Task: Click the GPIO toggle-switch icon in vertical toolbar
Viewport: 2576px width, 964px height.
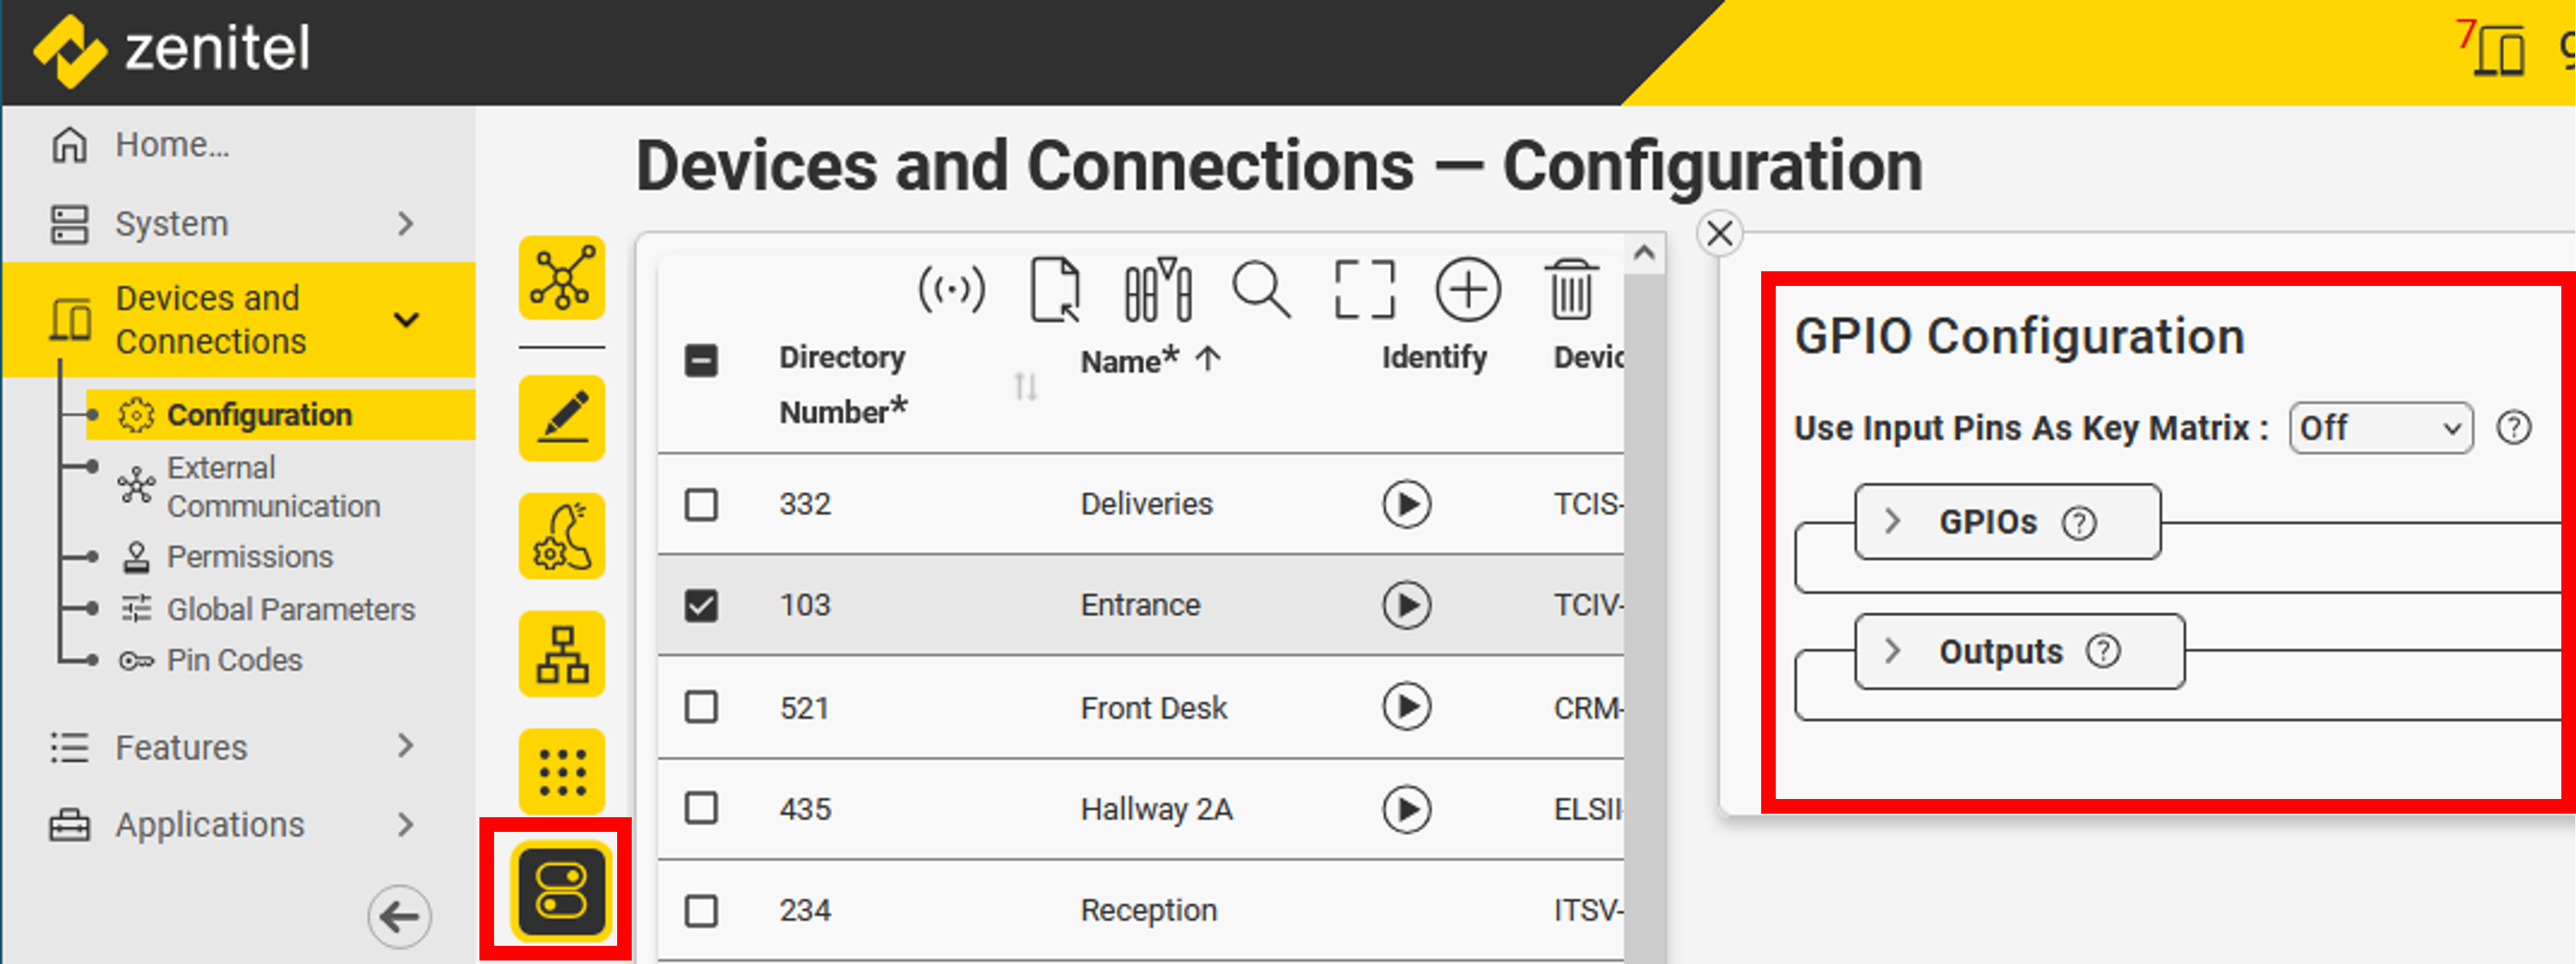Action: 561,890
